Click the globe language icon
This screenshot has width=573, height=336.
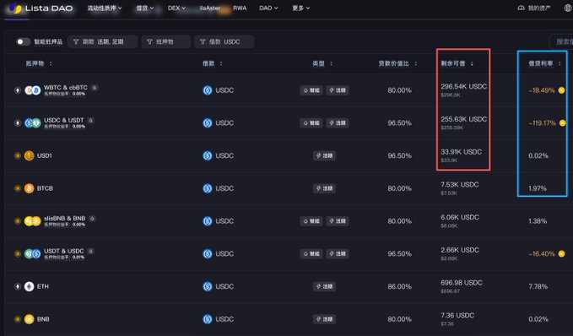coord(568,8)
